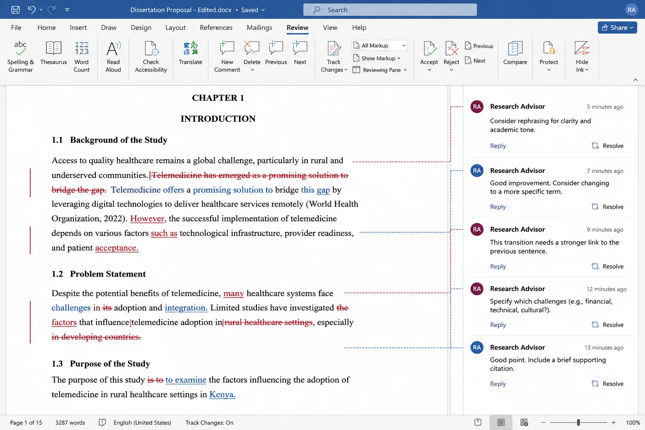Open the Translate tool
This screenshot has height=430, width=645.
pyautogui.click(x=190, y=53)
